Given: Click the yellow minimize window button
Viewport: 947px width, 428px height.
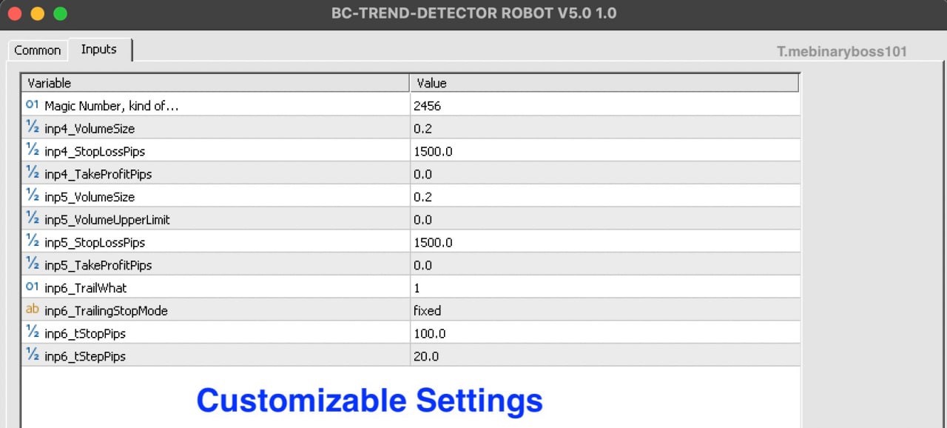Looking at the screenshot, I should pyautogui.click(x=37, y=13).
